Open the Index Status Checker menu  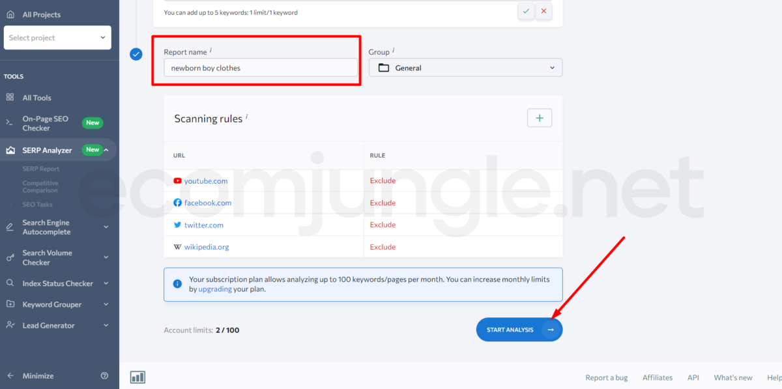coord(57,283)
